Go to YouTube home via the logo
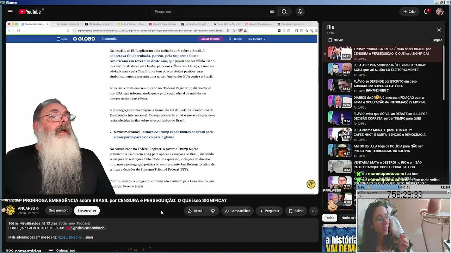The height and width of the screenshot is (253, 451). pyautogui.click(x=30, y=12)
